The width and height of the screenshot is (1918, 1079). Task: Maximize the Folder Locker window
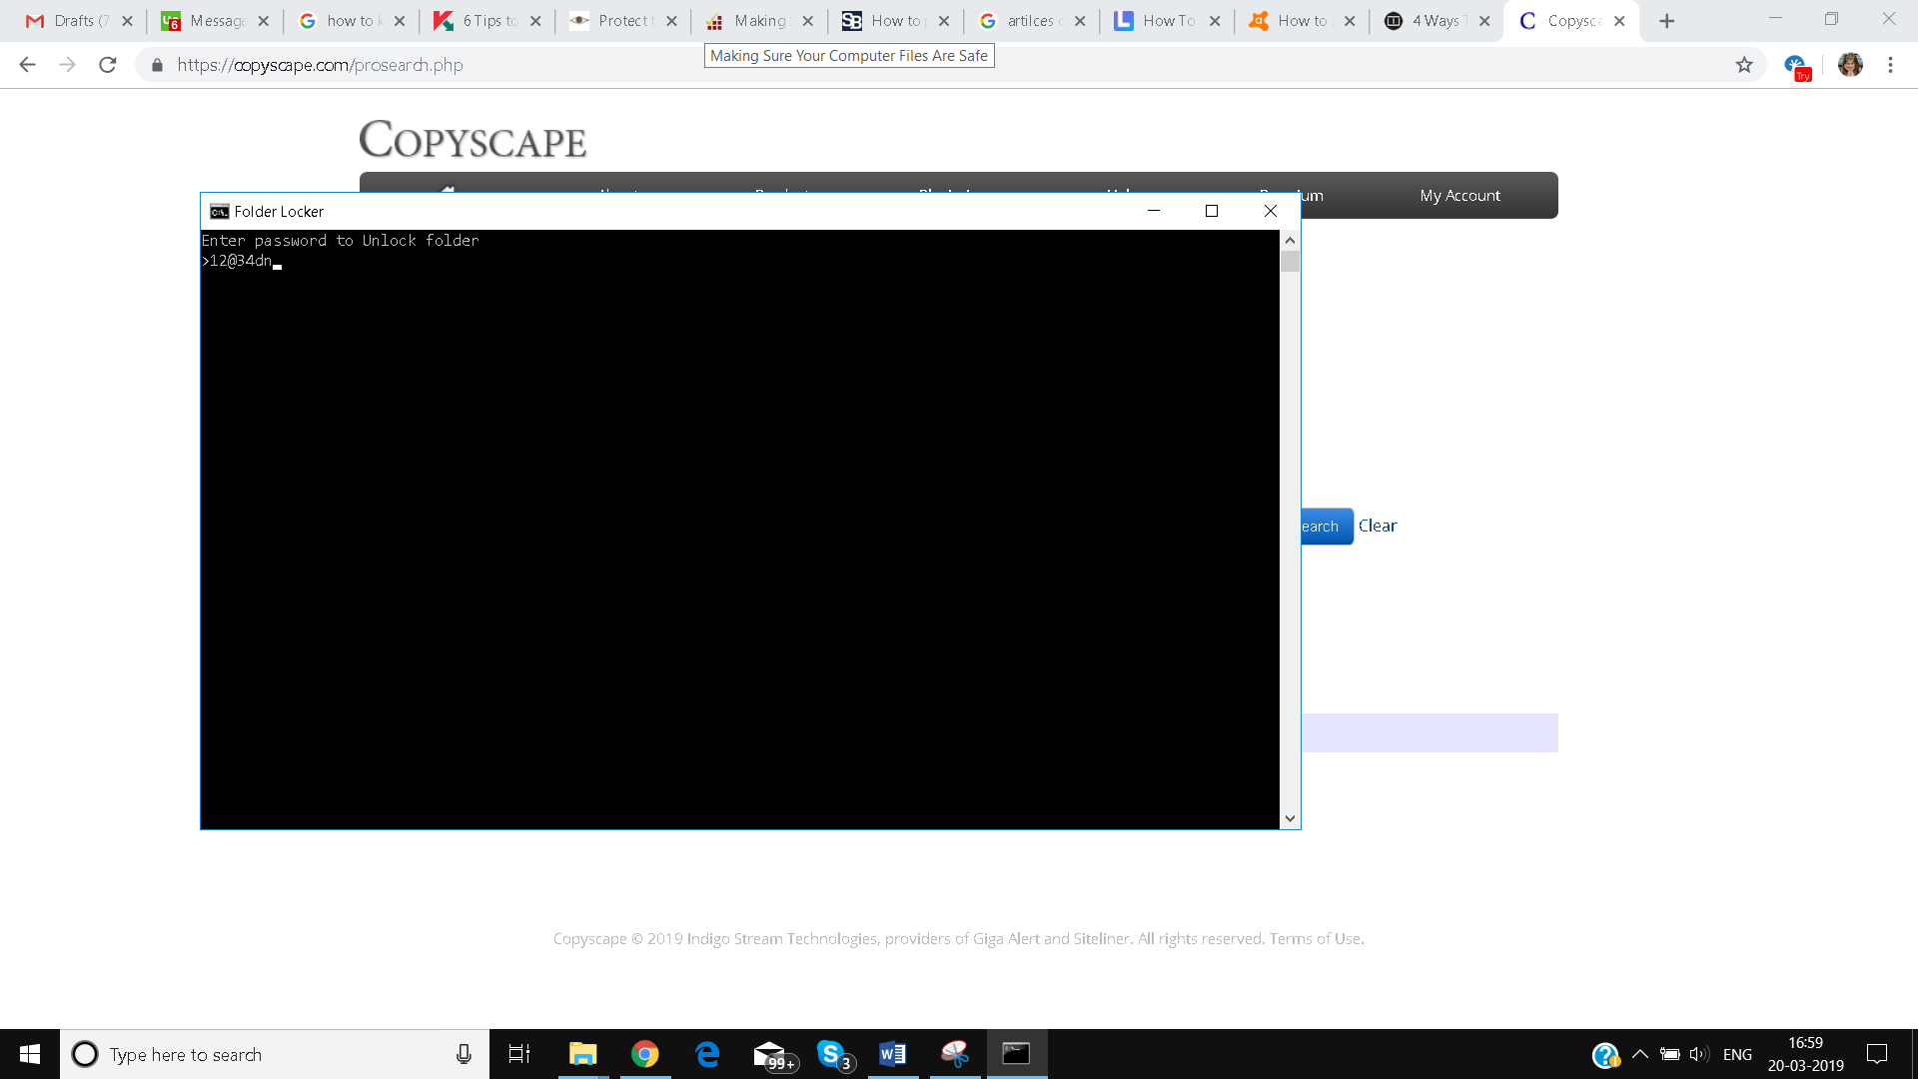click(1212, 211)
